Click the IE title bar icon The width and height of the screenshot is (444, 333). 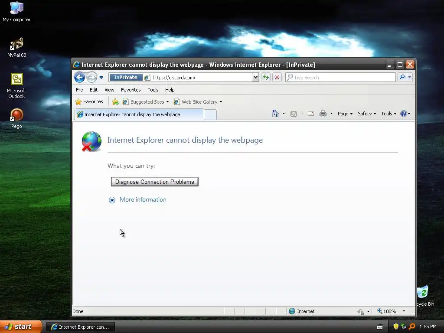(76, 65)
